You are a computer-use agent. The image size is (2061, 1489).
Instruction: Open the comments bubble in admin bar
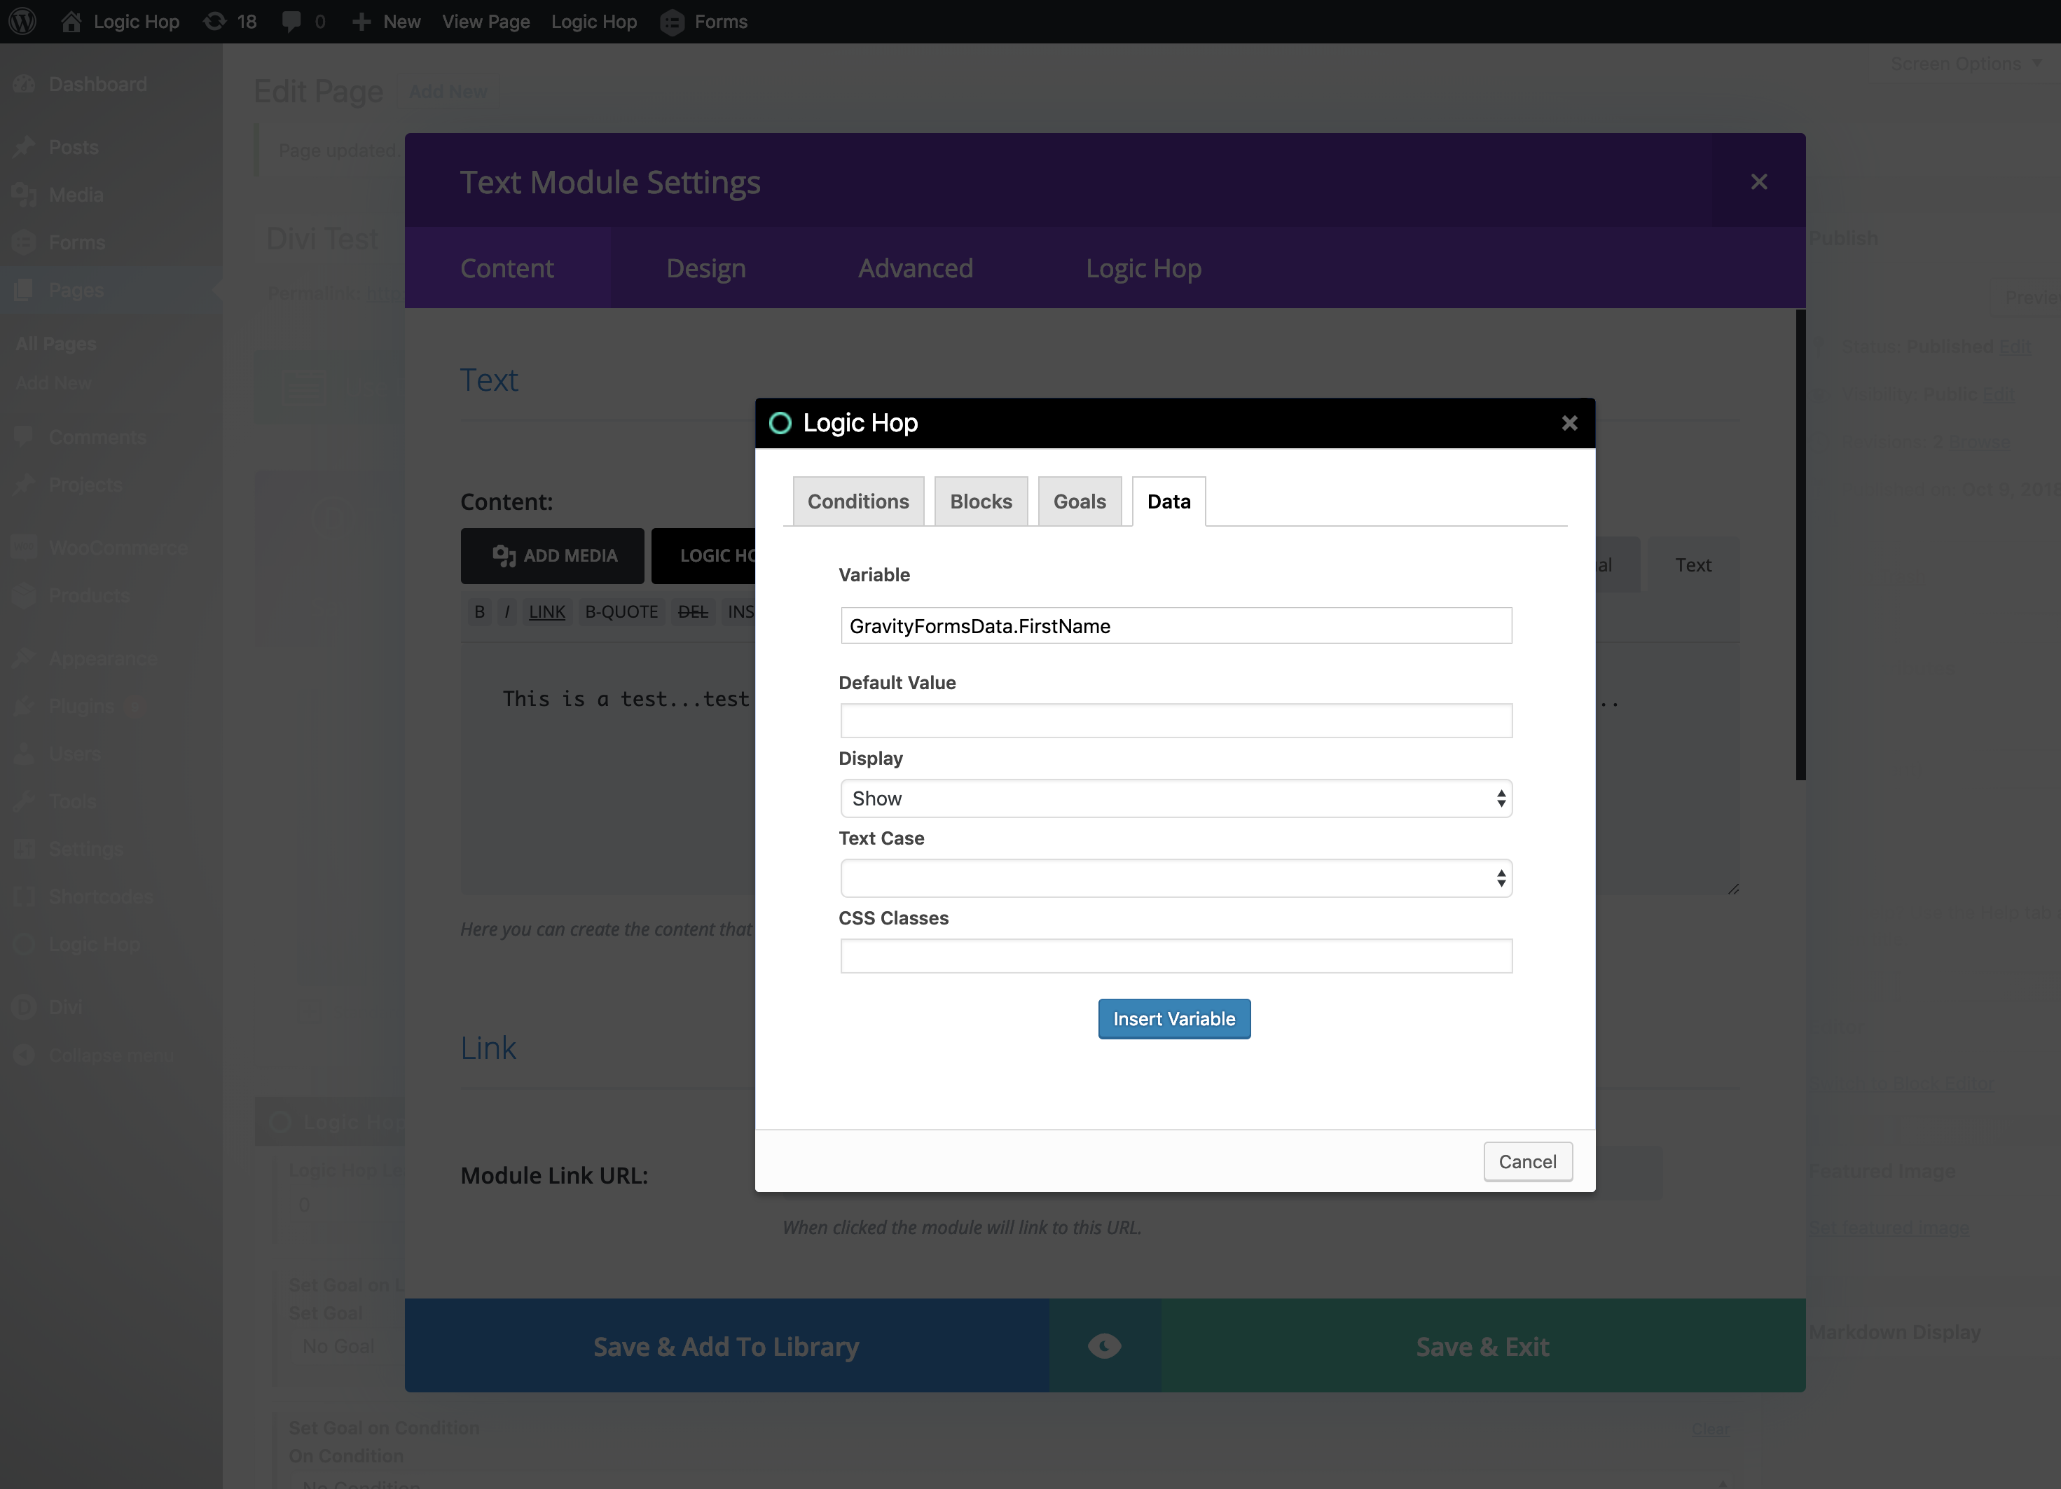tap(303, 21)
